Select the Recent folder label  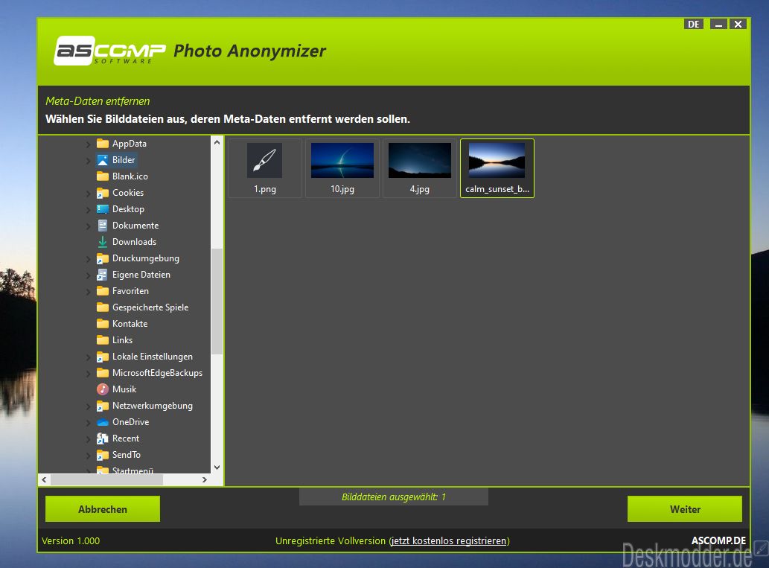point(126,438)
